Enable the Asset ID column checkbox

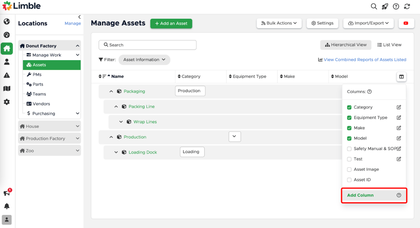[349, 180]
